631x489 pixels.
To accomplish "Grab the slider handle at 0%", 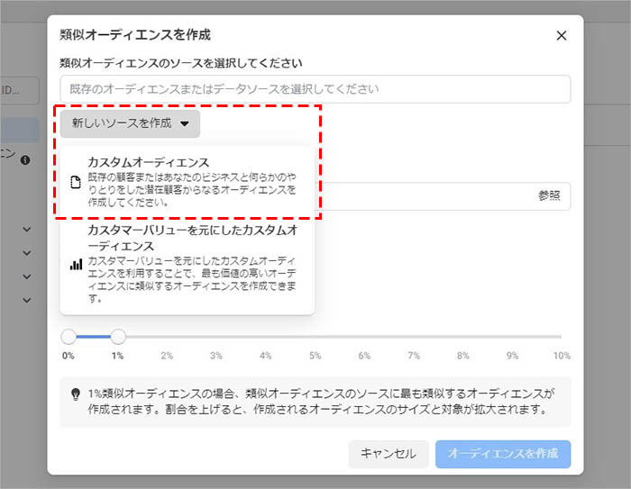I will [69, 337].
